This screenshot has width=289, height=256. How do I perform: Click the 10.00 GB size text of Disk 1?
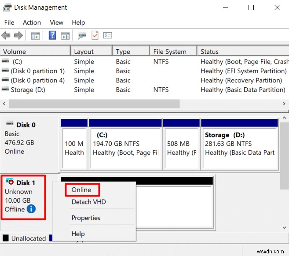coord(18,200)
